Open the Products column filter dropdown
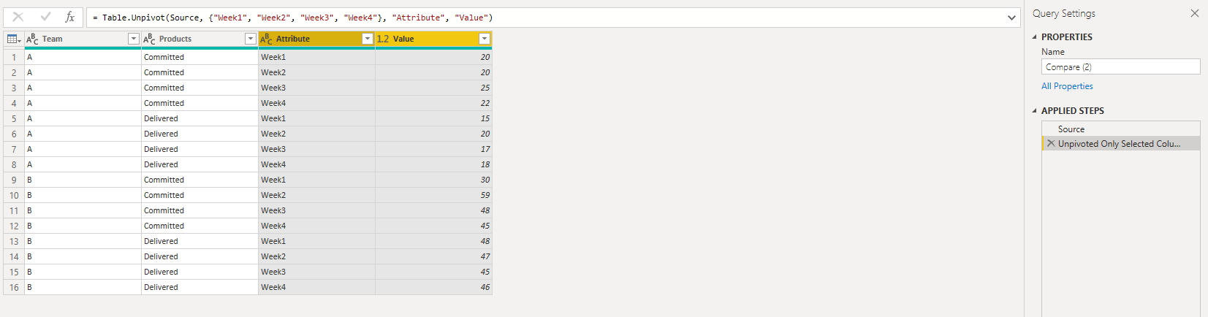 (x=250, y=39)
